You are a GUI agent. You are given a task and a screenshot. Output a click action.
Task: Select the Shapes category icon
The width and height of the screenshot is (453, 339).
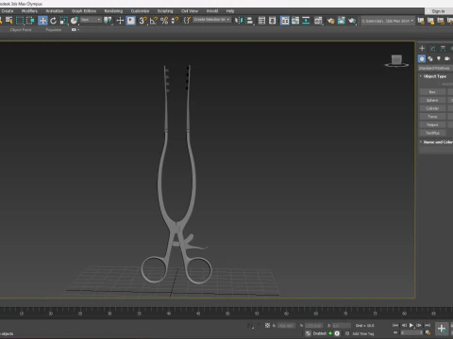pos(430,58)
